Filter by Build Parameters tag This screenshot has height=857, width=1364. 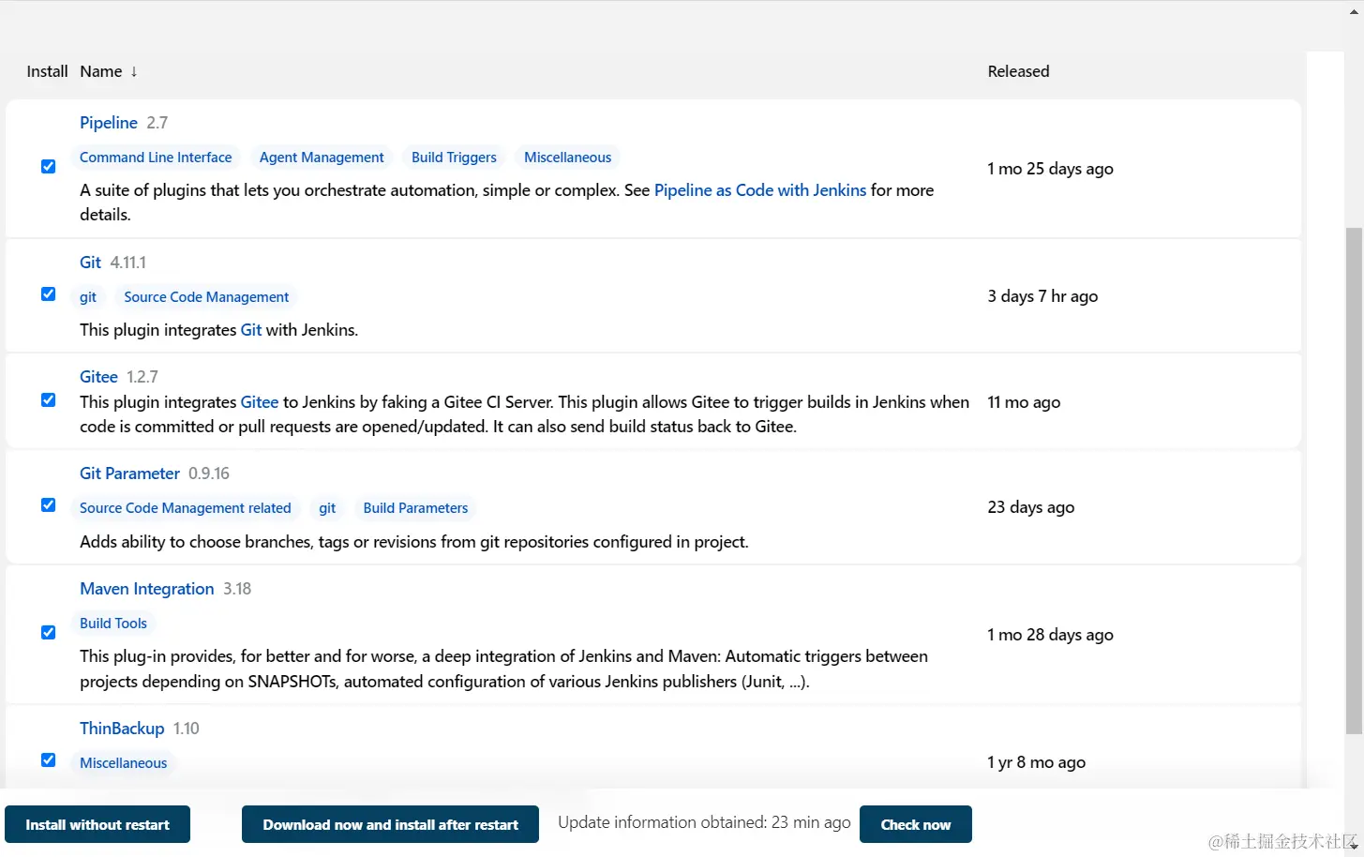coord(415,508)
